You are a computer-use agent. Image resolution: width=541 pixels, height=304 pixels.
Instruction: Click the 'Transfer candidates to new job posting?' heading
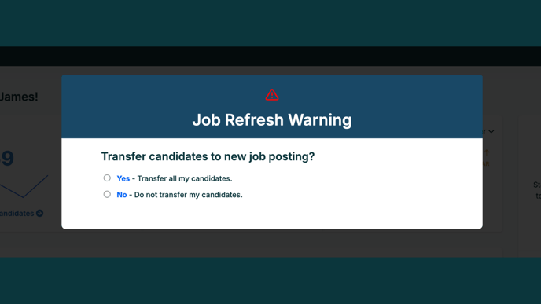208,156
